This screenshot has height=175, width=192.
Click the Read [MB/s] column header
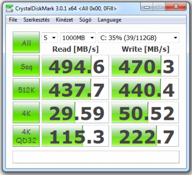pos(75,49)
